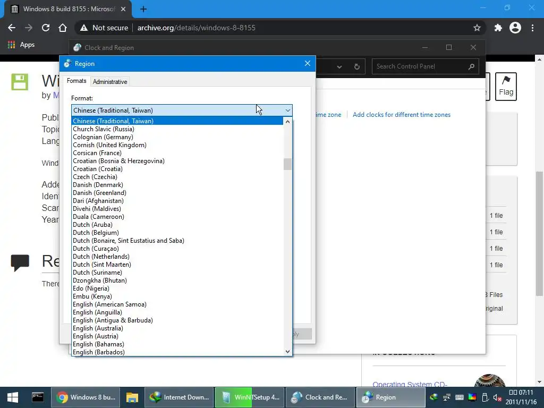Select Church Slavic (Russia) format

pos(177,129)
